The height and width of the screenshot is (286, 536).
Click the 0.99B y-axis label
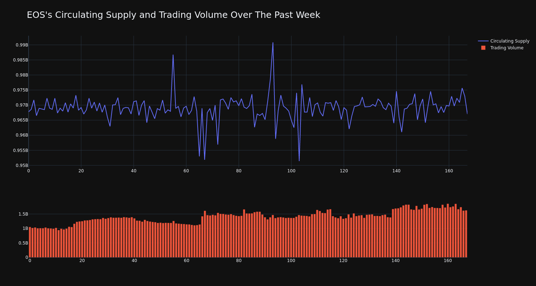click(21, 45)
